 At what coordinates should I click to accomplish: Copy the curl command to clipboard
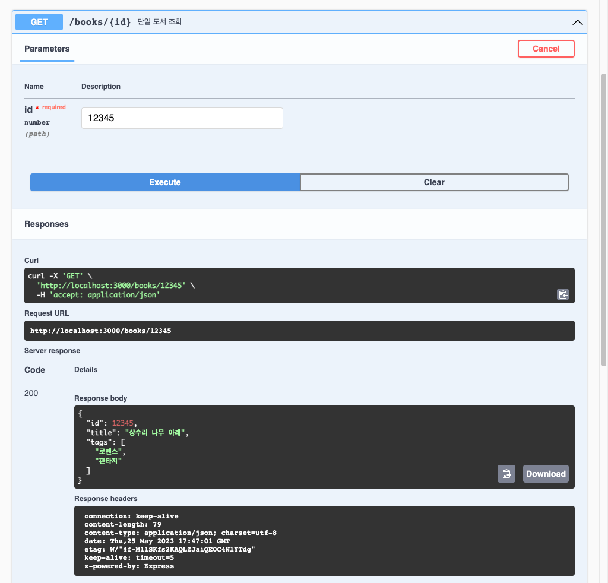(562, 294)
